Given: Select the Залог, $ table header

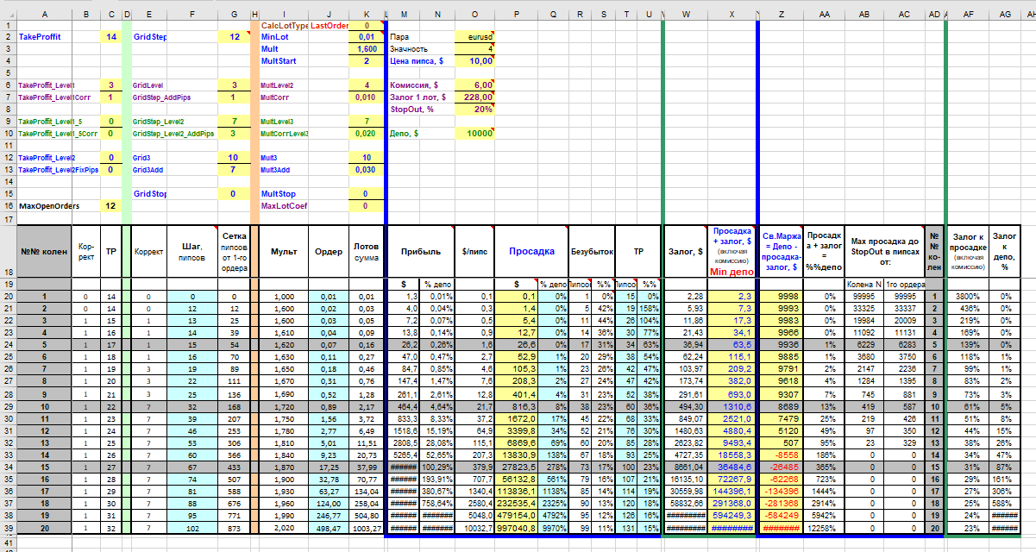Looking at the screenshot, I should [x=686, y=251].
